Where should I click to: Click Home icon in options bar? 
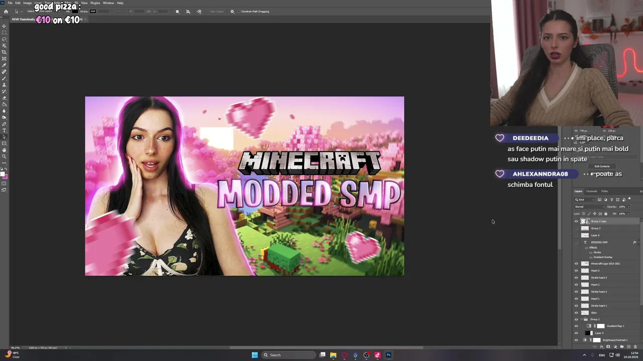[x=6, y=12]
